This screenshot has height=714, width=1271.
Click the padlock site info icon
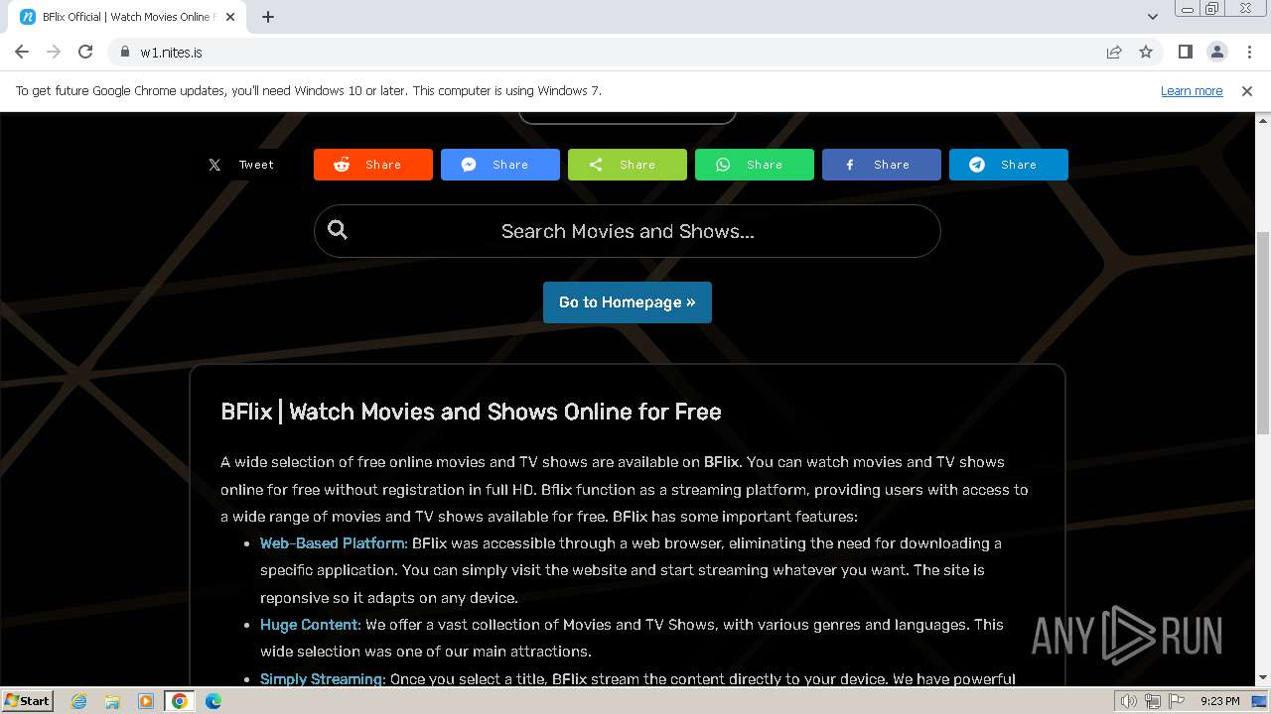coord(125,52)
